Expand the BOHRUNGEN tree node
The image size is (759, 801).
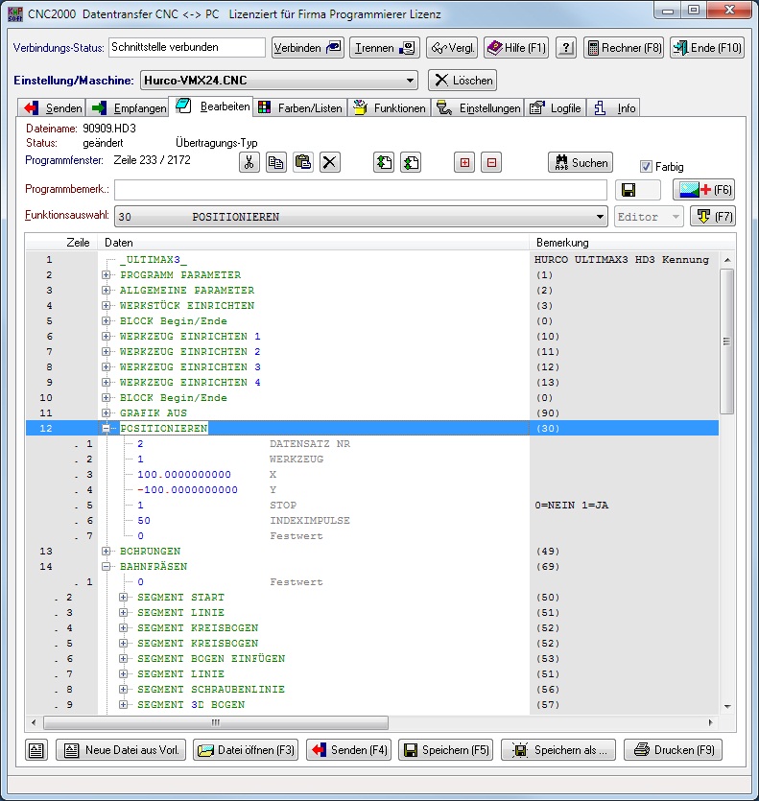107,552
